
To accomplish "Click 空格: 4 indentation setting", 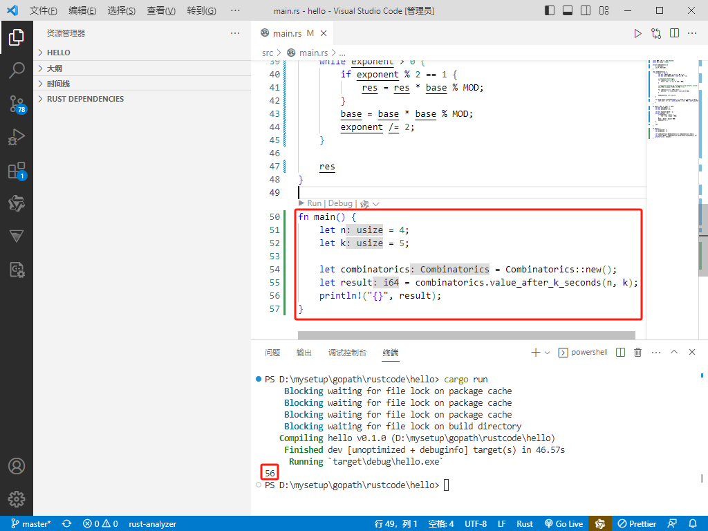I will tap(441, 524).
